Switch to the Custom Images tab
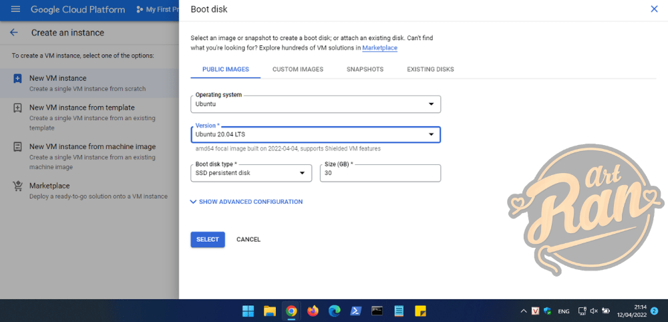The width and height of the screenshot is (668, 322). pyautogui.click(x=298, y=69)
